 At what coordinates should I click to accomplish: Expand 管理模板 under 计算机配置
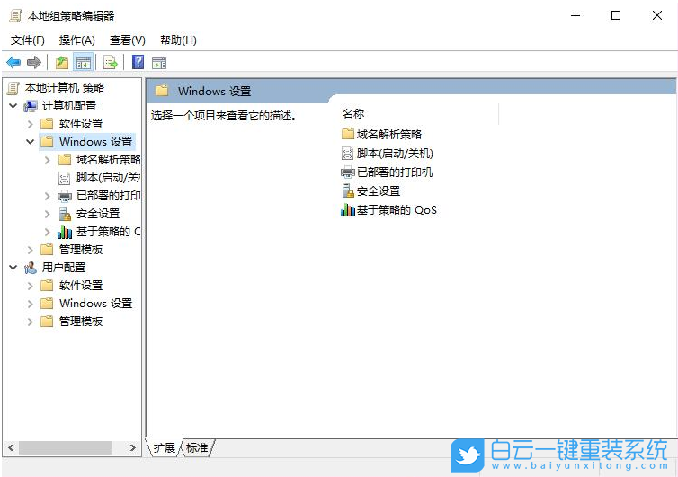[31, 250]
